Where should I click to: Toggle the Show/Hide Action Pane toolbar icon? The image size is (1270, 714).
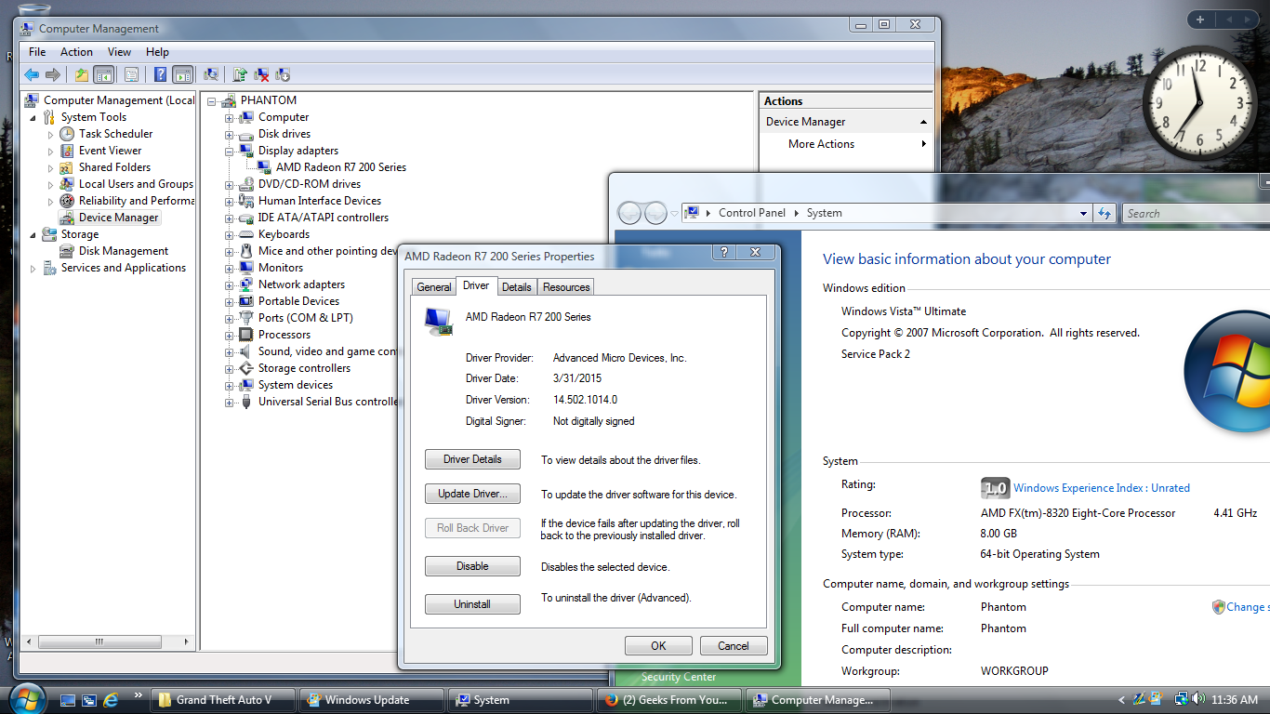click(182, 74)
